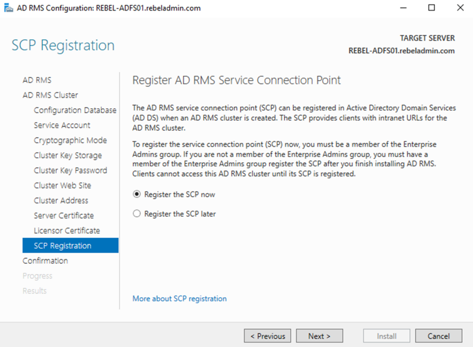Screen dimensions: 473x347
Task: Choose 'Register the SCP later'
Action: 136,213
